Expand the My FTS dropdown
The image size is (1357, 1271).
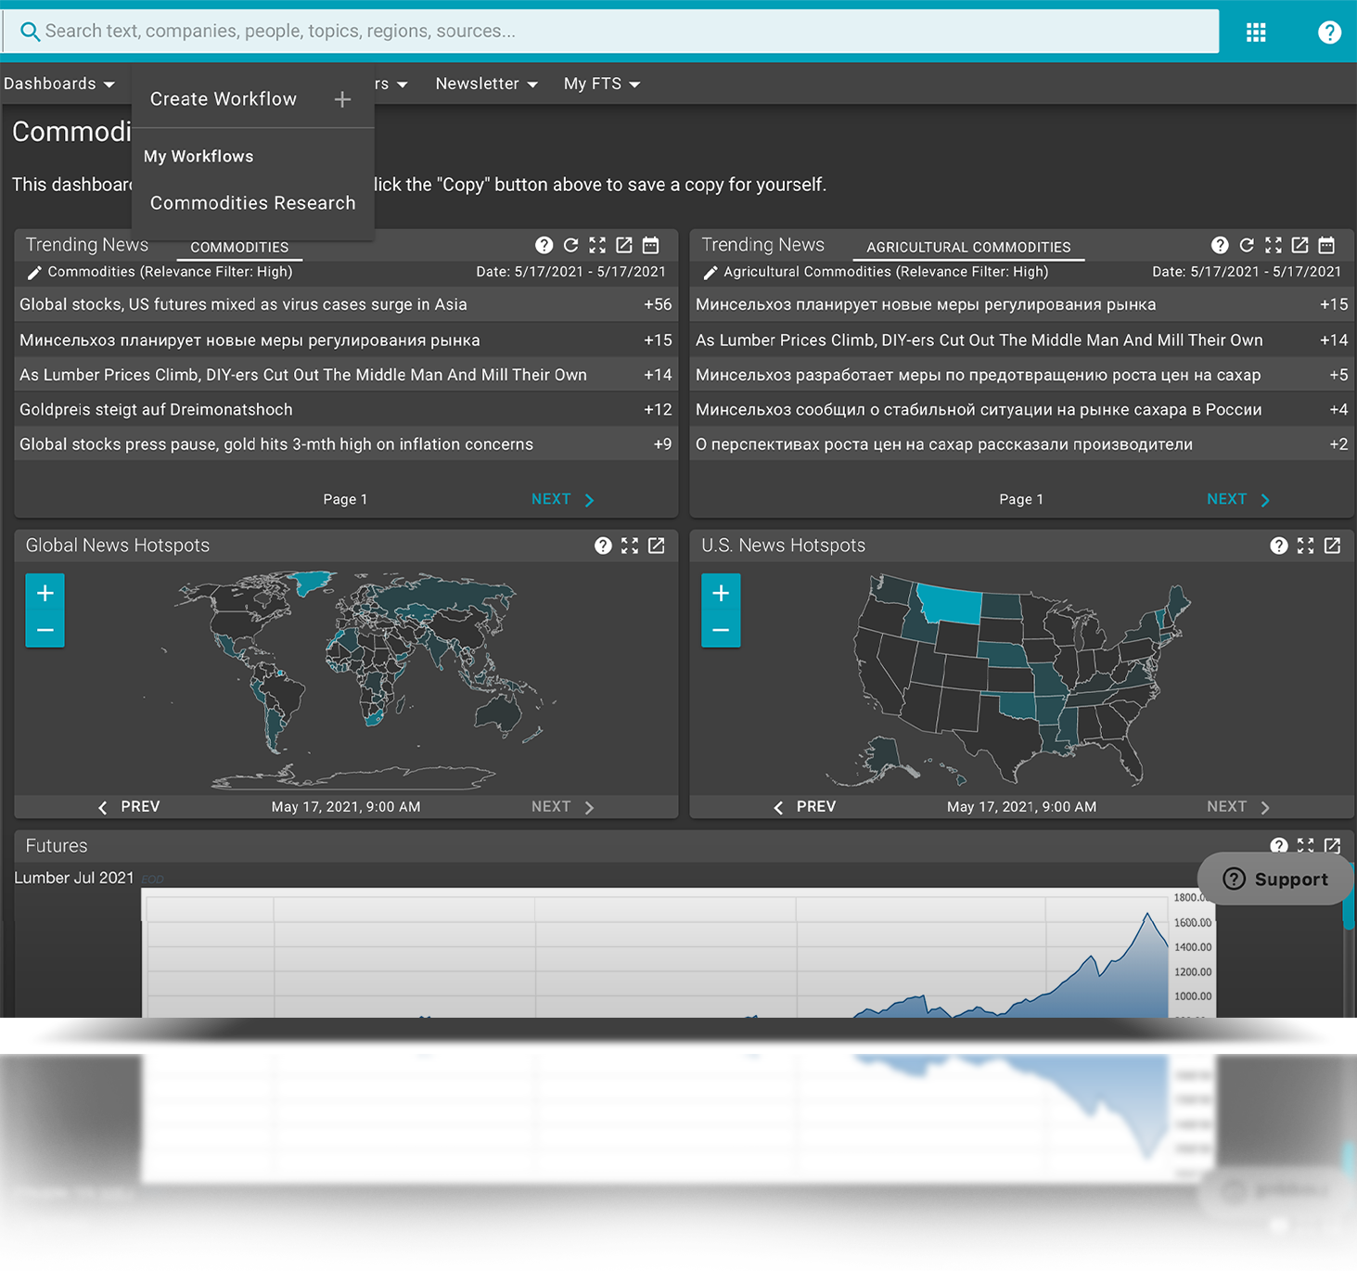click(x=601, y=83)
